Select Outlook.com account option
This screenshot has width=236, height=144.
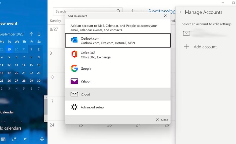coord(118,41)
